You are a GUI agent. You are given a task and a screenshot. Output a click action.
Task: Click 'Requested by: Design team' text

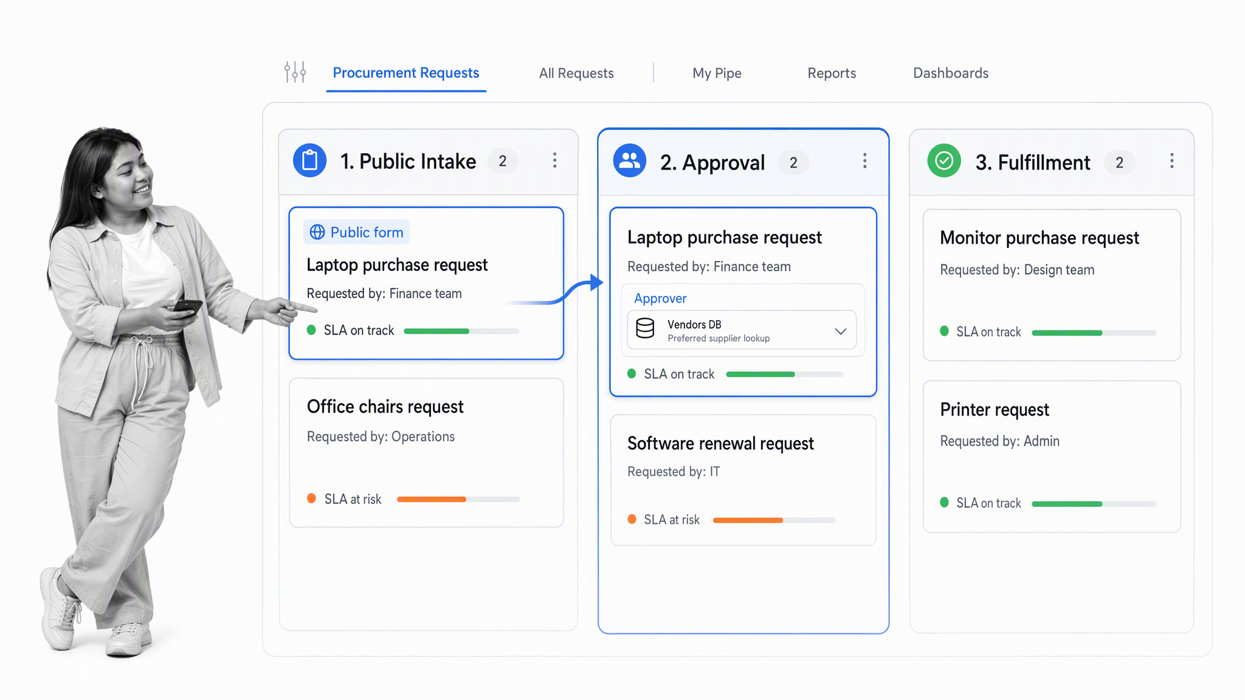tap(1017, 270)
